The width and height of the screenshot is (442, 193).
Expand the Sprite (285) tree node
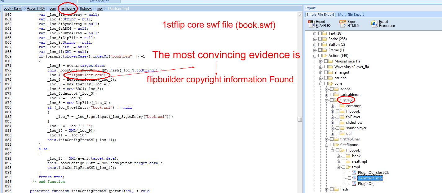(x=315, y=39)
